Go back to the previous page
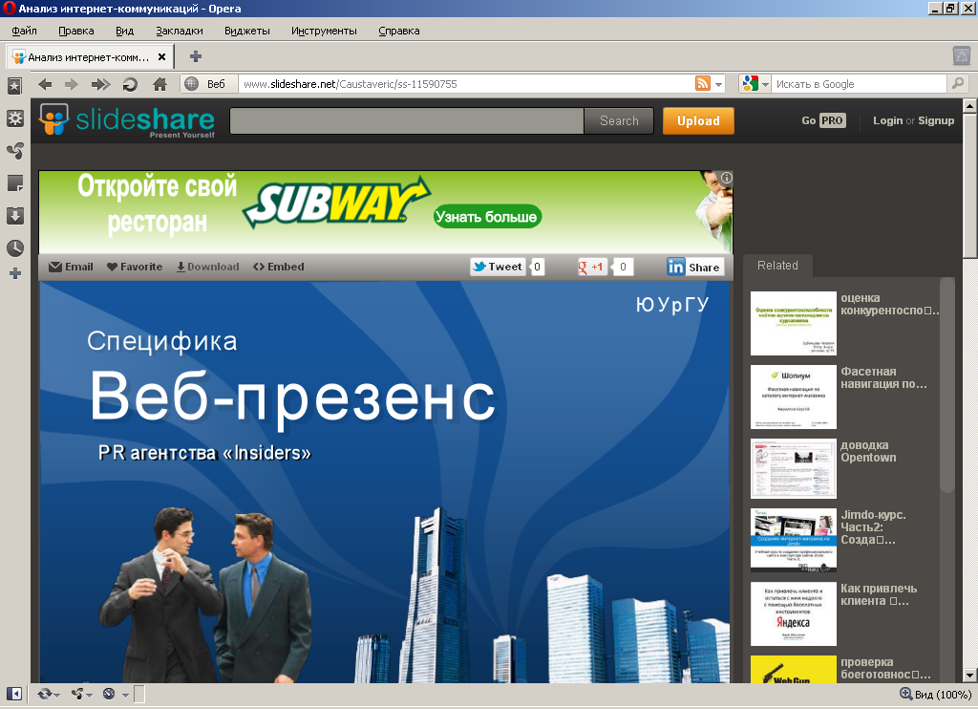This screenshot has width=978, height=709. (45, 84)
